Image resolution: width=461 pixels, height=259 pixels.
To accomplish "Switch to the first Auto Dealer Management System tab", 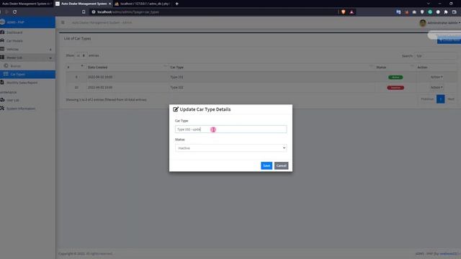I will coord(27,4).
